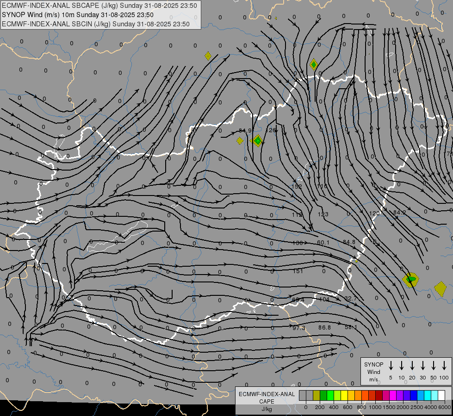Click the green CAPE blob in the southeast
The image size is (453, 416).
click(410, 279)
